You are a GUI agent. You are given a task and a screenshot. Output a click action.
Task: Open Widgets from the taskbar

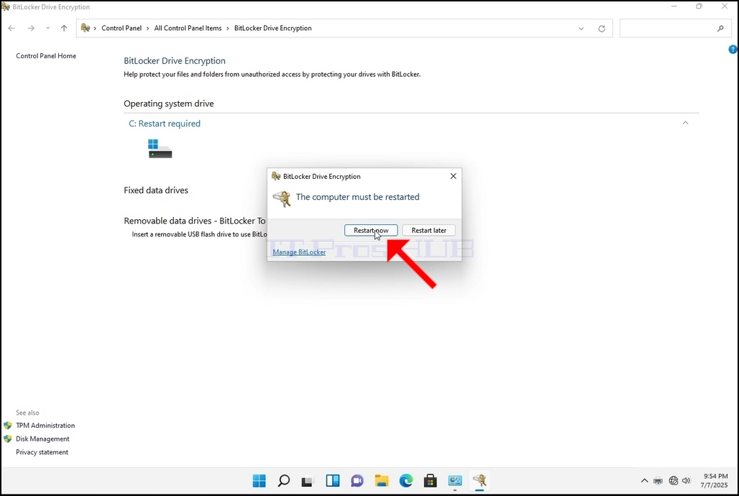click(x=333, y=480)
